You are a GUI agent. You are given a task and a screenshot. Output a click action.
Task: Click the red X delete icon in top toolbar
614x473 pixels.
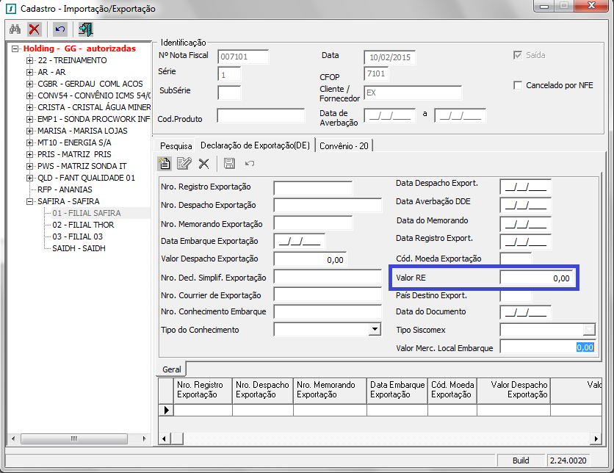click(34, 29)
